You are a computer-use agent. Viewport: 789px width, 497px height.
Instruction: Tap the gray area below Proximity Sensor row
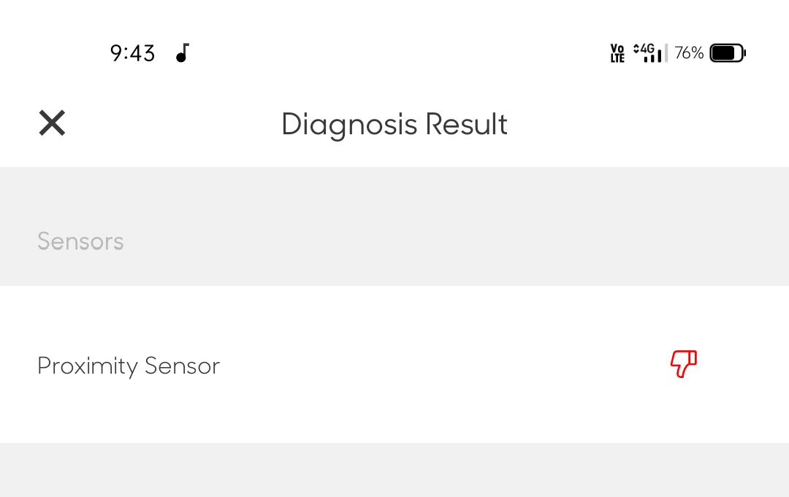click(394, 470)
